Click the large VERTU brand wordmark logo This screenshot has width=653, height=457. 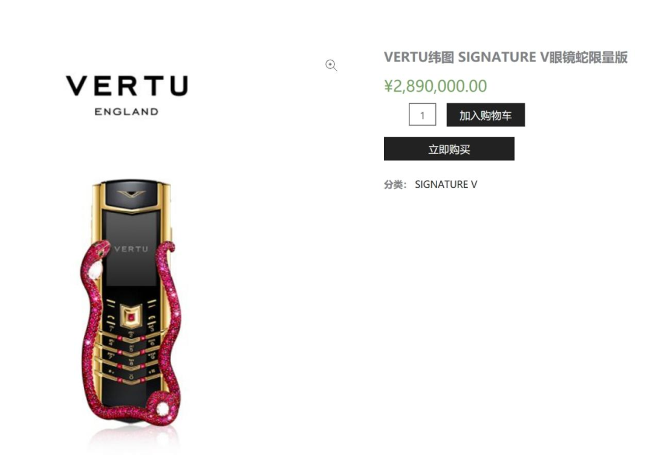coord(127,86)
